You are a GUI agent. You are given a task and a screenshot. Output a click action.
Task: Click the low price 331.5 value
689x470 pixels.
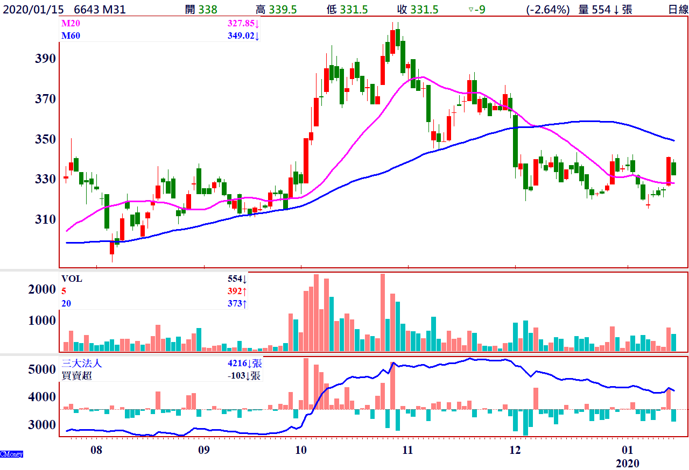coord(354,9)
